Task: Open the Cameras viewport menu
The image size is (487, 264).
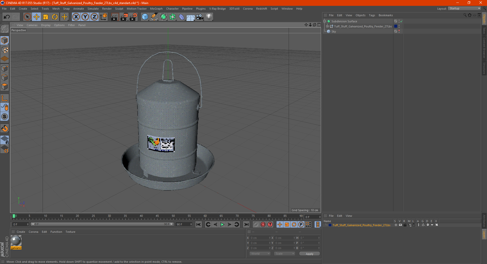Action: point(32,25)
